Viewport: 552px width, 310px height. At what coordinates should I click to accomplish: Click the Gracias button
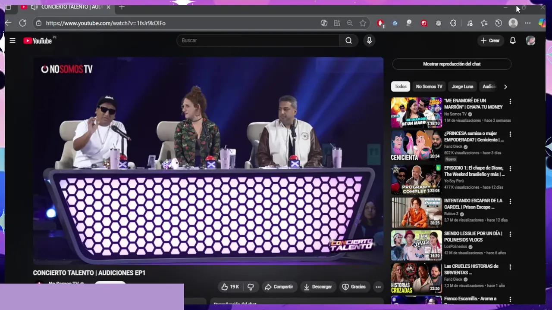354,287
